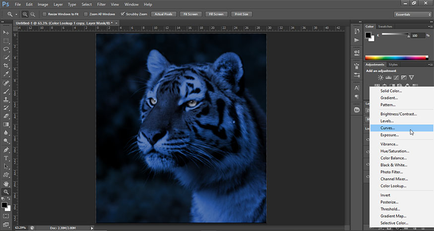Select the Pen tool

pos(6,150)
